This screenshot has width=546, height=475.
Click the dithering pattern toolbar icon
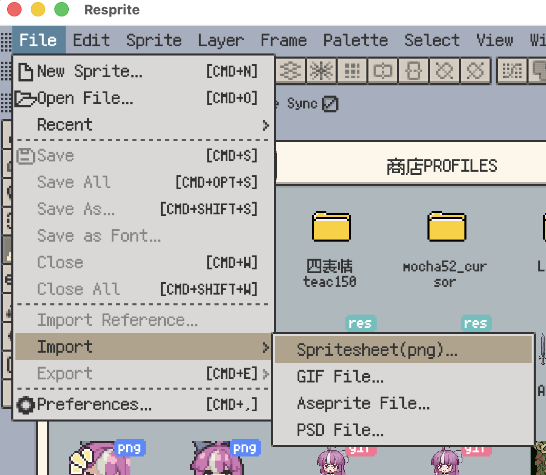click(x=511, y=71)
